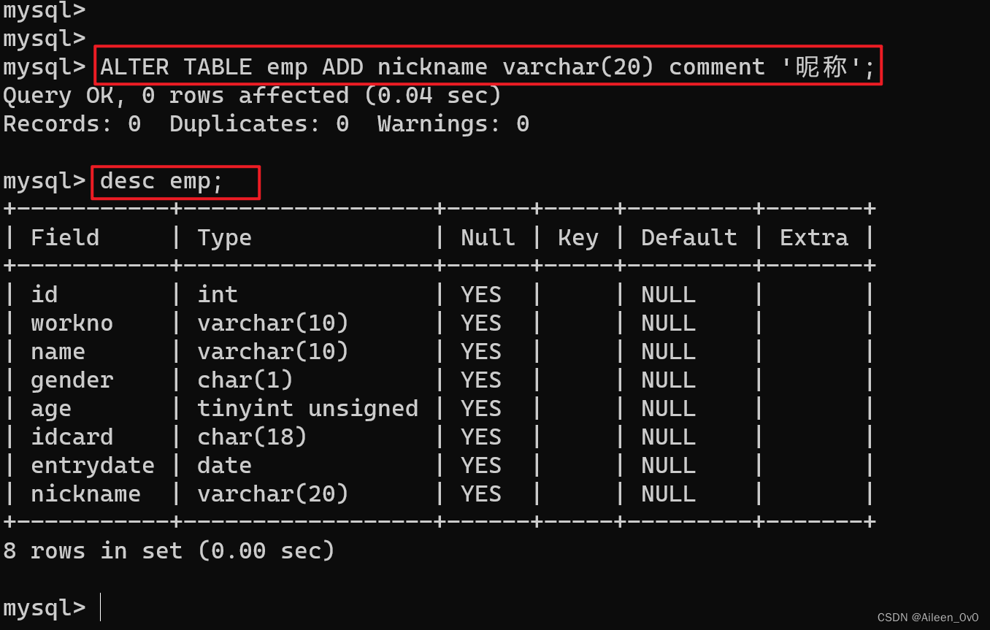Viewport: 990px width, 630px height.
Task: Click the '8 rows in set' result line
Action: click(169, 550)
